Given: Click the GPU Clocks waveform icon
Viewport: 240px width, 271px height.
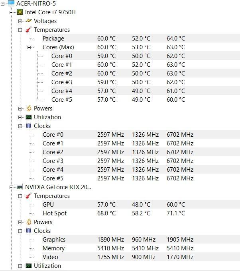Looking at the screenshot, I should [x=29, y=231].
